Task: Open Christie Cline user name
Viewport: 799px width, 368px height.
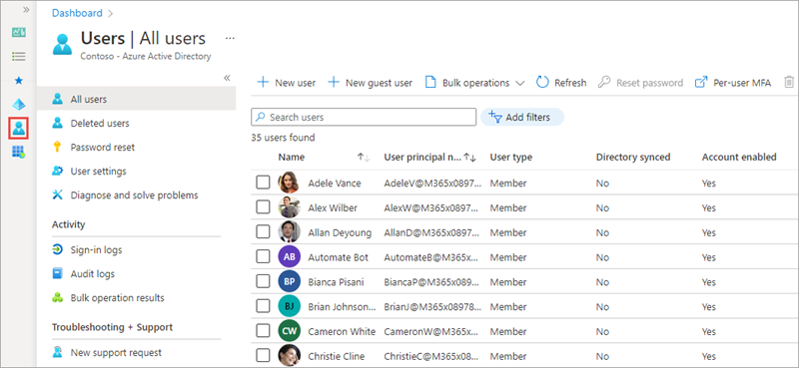Action: 337,356
